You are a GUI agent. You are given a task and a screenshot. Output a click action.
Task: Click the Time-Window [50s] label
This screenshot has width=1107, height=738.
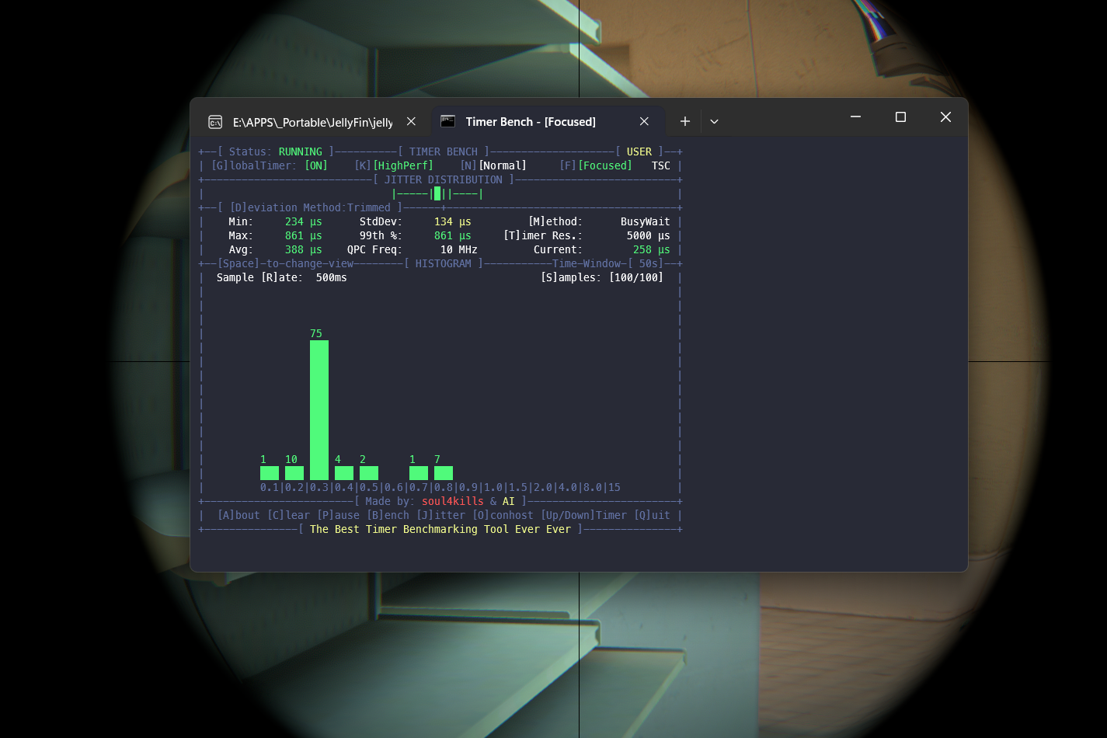pos(608,263)
